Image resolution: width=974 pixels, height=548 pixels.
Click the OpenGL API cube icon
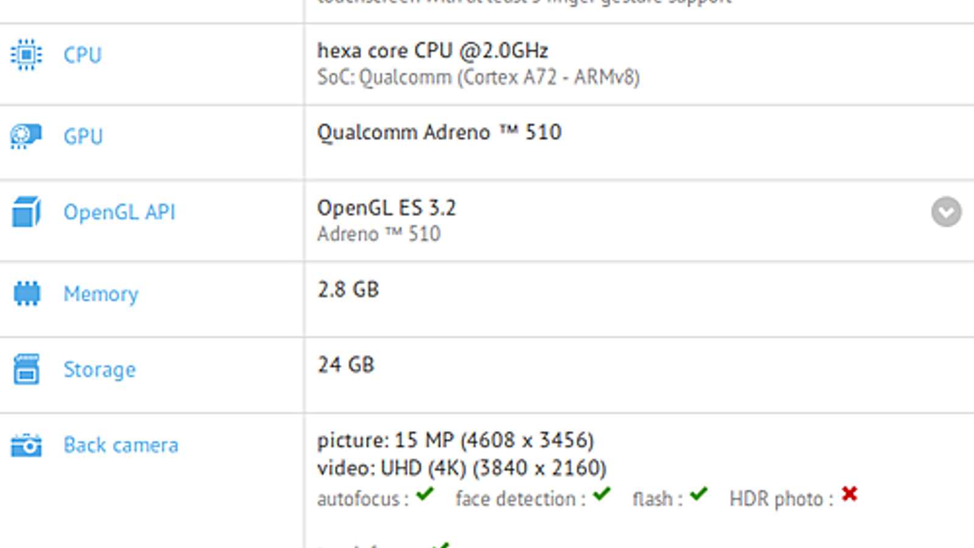26,212
